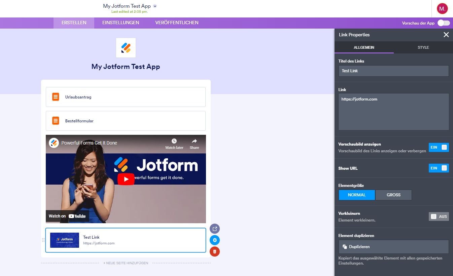Click the video Share arrow icon

tap(194, 141)
